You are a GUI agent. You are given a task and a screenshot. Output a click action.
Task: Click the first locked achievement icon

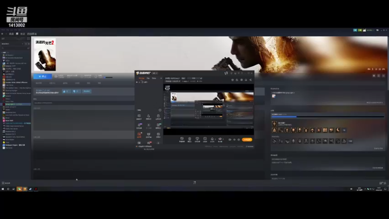click(274, 141)
